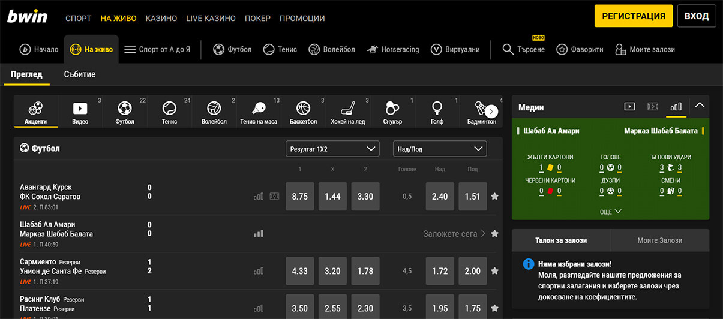Open the Над/Под market dropdown
The width and height of the screenshot is (723, 319).
(x=440, y=149)
